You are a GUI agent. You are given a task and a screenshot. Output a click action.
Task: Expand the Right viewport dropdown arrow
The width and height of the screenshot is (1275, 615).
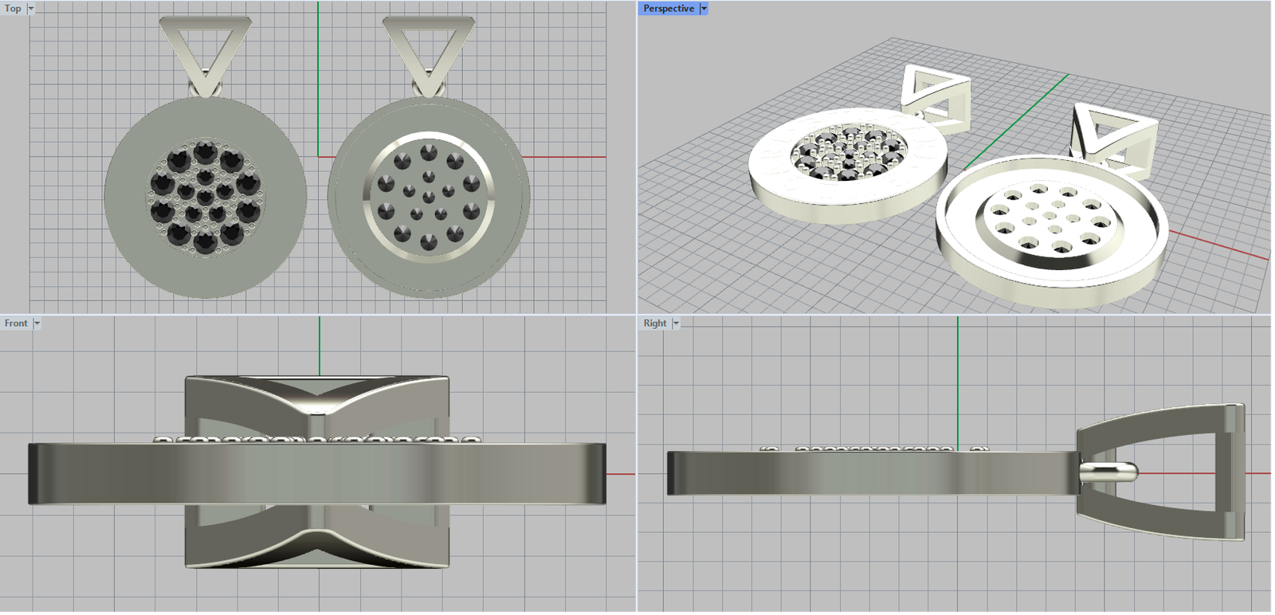[676, 323]
